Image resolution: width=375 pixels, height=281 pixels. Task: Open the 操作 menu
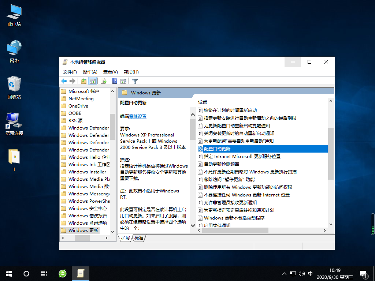pos(90,72)
